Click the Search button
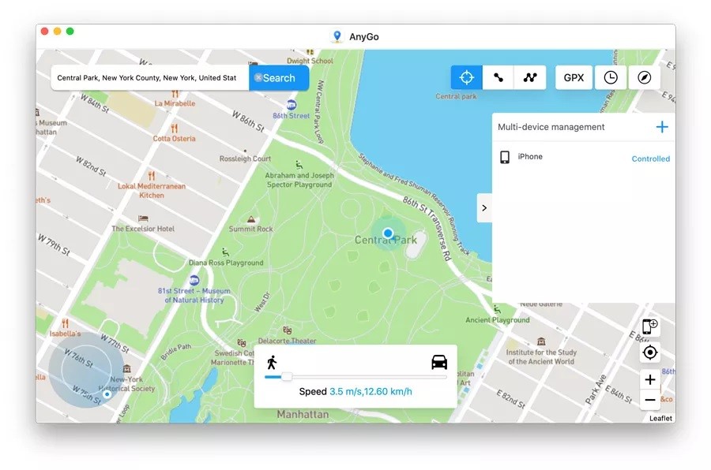The height and width of the screenshot is (470, 711). tap(279, 78)
